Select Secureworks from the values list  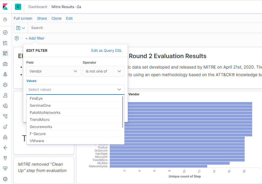74,126
